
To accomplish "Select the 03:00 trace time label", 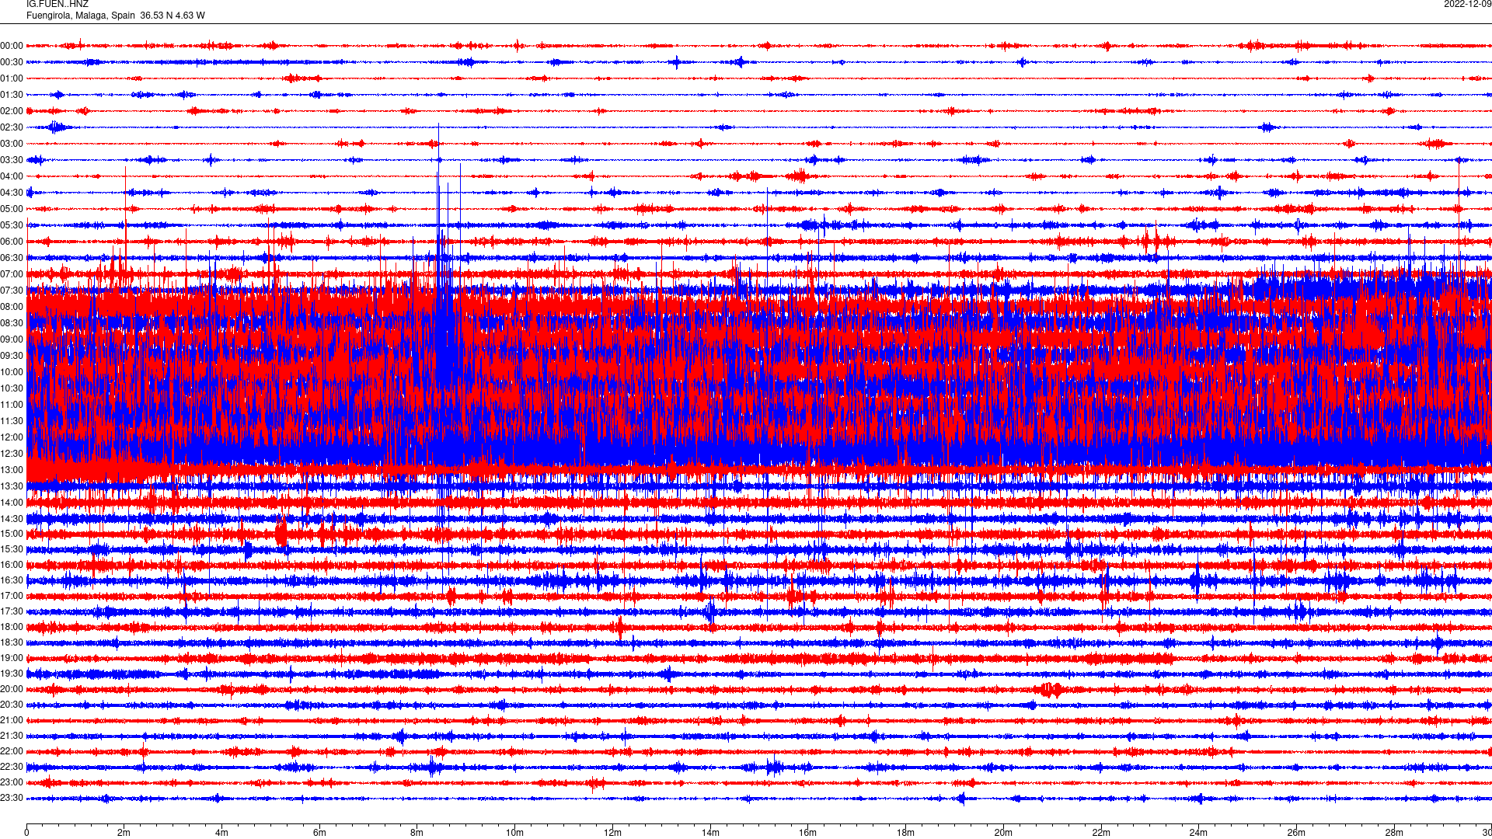I will (x=12, y=144).
